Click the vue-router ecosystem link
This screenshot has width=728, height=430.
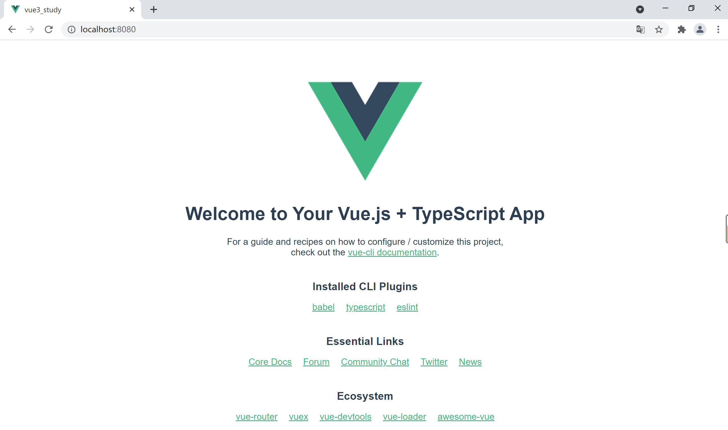coord(256,416)
